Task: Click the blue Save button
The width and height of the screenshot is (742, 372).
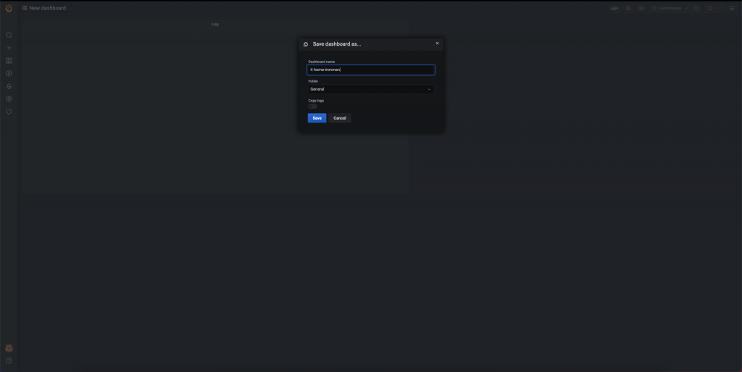Action: (317, 118)
